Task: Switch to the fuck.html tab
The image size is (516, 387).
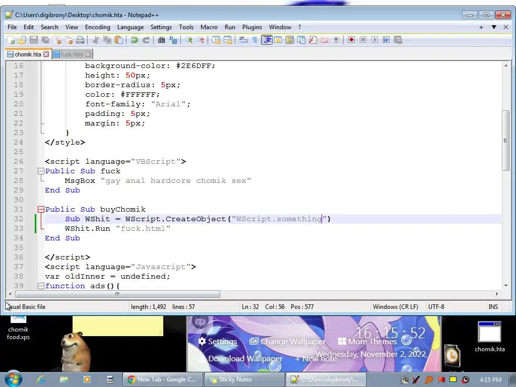Action: (72, 54)
